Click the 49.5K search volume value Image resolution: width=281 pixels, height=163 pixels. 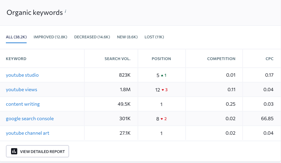124,104
